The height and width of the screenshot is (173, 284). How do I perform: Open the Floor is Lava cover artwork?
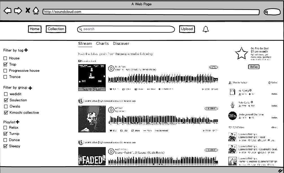[x=92, y=78]
